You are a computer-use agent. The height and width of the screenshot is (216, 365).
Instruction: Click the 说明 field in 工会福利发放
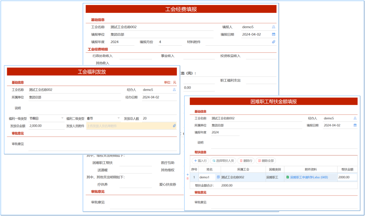coord(103,108)
